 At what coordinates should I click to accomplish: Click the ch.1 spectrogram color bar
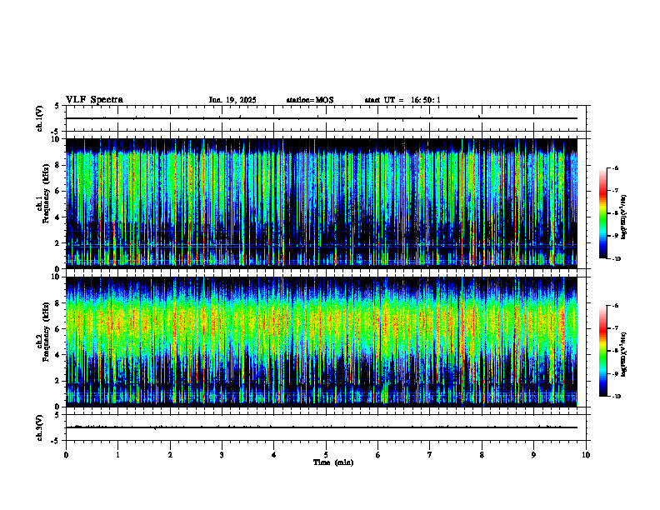pyautogui.click(x=603, y=213)
